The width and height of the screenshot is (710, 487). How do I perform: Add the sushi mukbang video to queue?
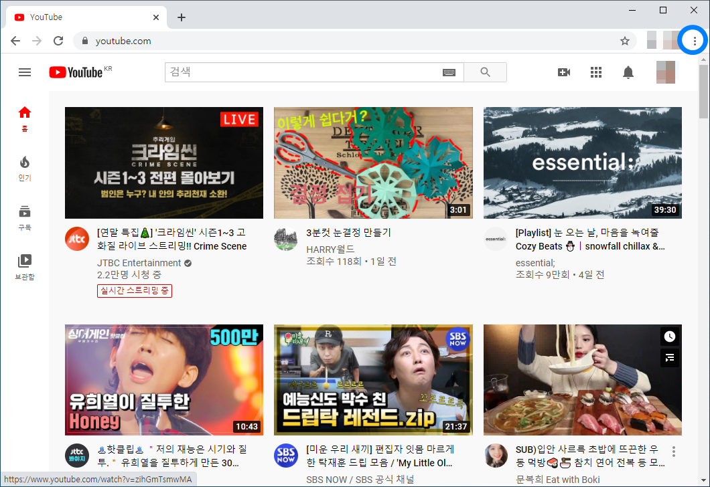pos(669,358)
